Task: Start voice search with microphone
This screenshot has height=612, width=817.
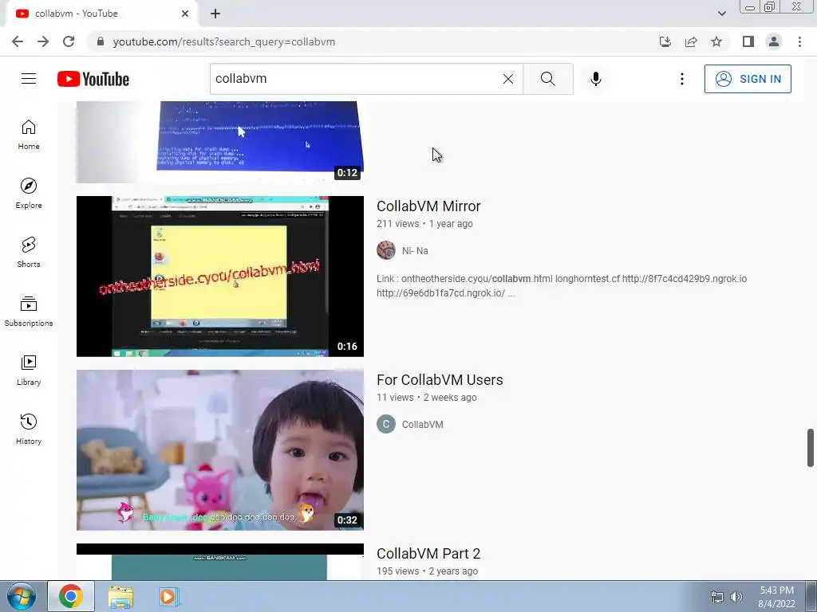Action: tap(596, 79)
